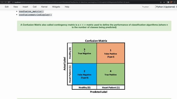The height and width of the screenshot is (99, 177).
Task: Click the Heart Patient (1) predicted label
Action: pos(111,87)
